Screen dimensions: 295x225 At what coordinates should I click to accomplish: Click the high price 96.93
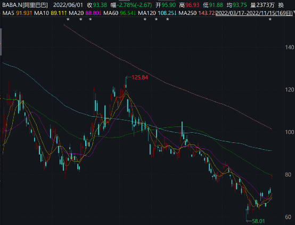pyautogui.click(x=192, y=5)
